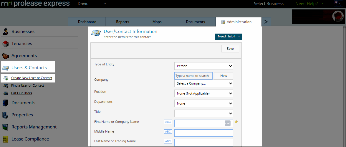Open the Position dropdown

[x=204, y=93]
